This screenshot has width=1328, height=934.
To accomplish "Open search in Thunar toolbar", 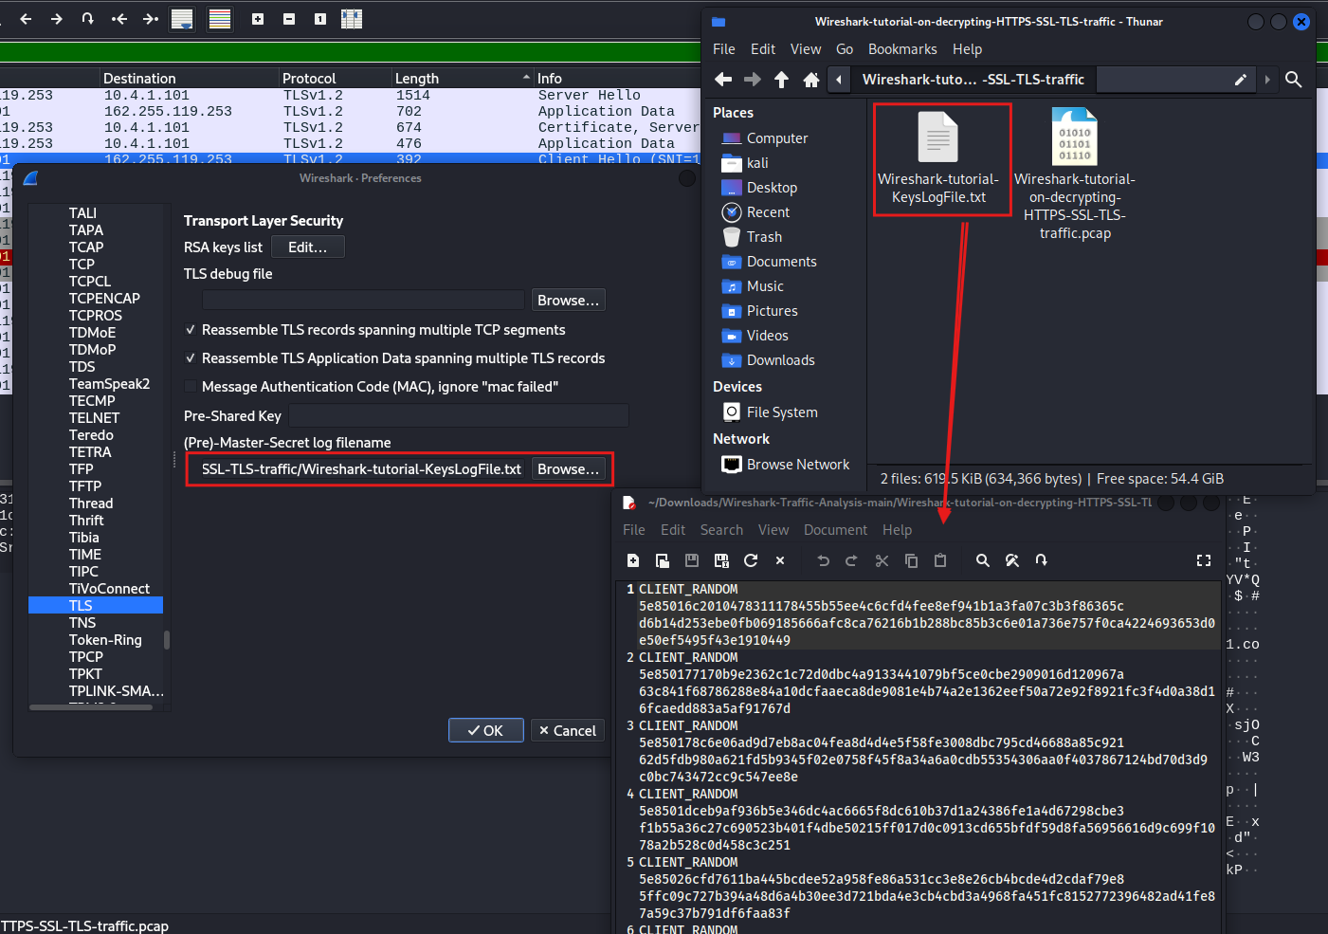I will [1294, 80].
